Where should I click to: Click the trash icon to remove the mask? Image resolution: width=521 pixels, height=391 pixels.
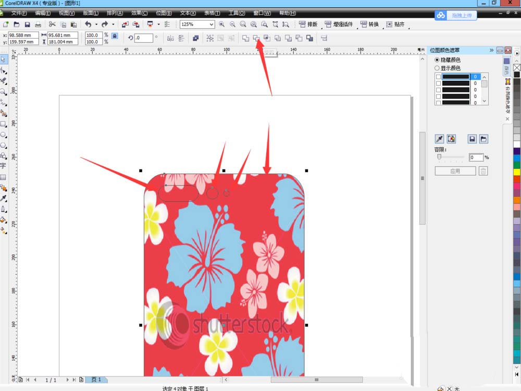pyautogui.click(x=483, y=171)
